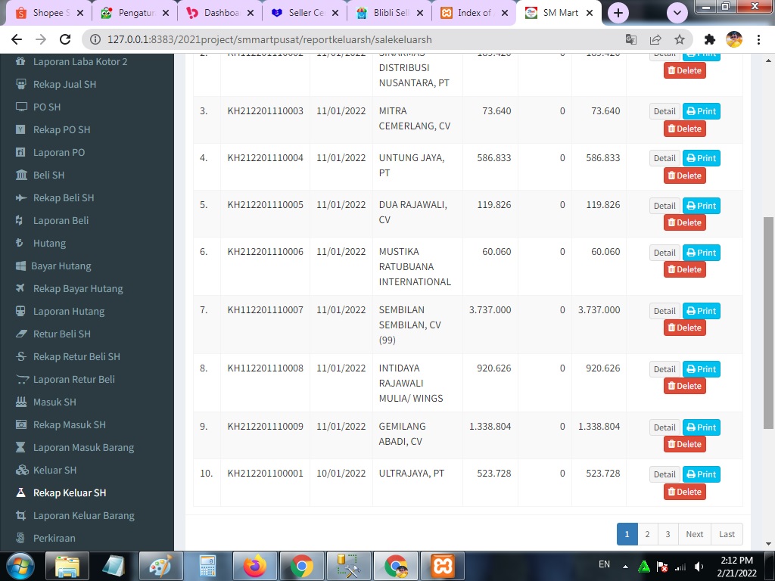
Task: Show hidden system tray icons
Action: pos(625,566)
